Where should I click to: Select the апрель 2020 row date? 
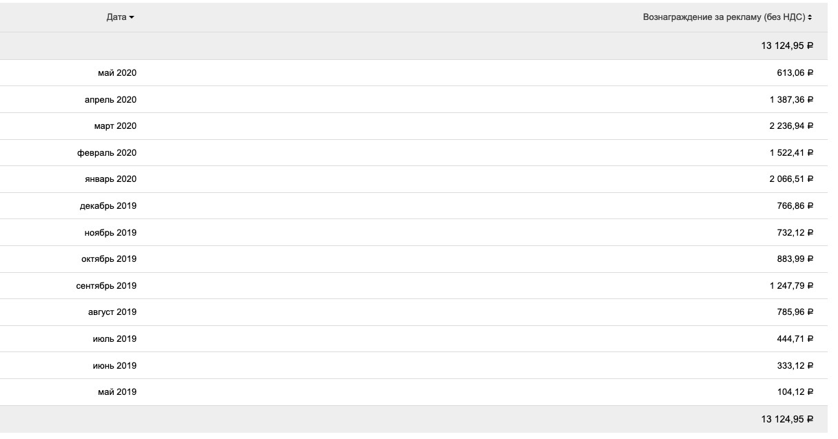point(110,100)
